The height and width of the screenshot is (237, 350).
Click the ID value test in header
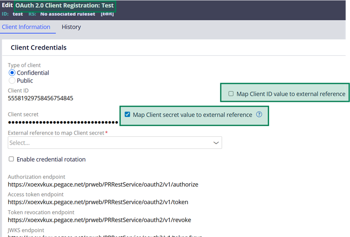tap(18, 14)
